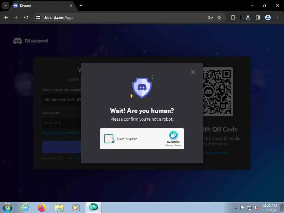Screen dimensions: 284x213
Task: Reload the Discord login page
Action: [x=26, y=17]
